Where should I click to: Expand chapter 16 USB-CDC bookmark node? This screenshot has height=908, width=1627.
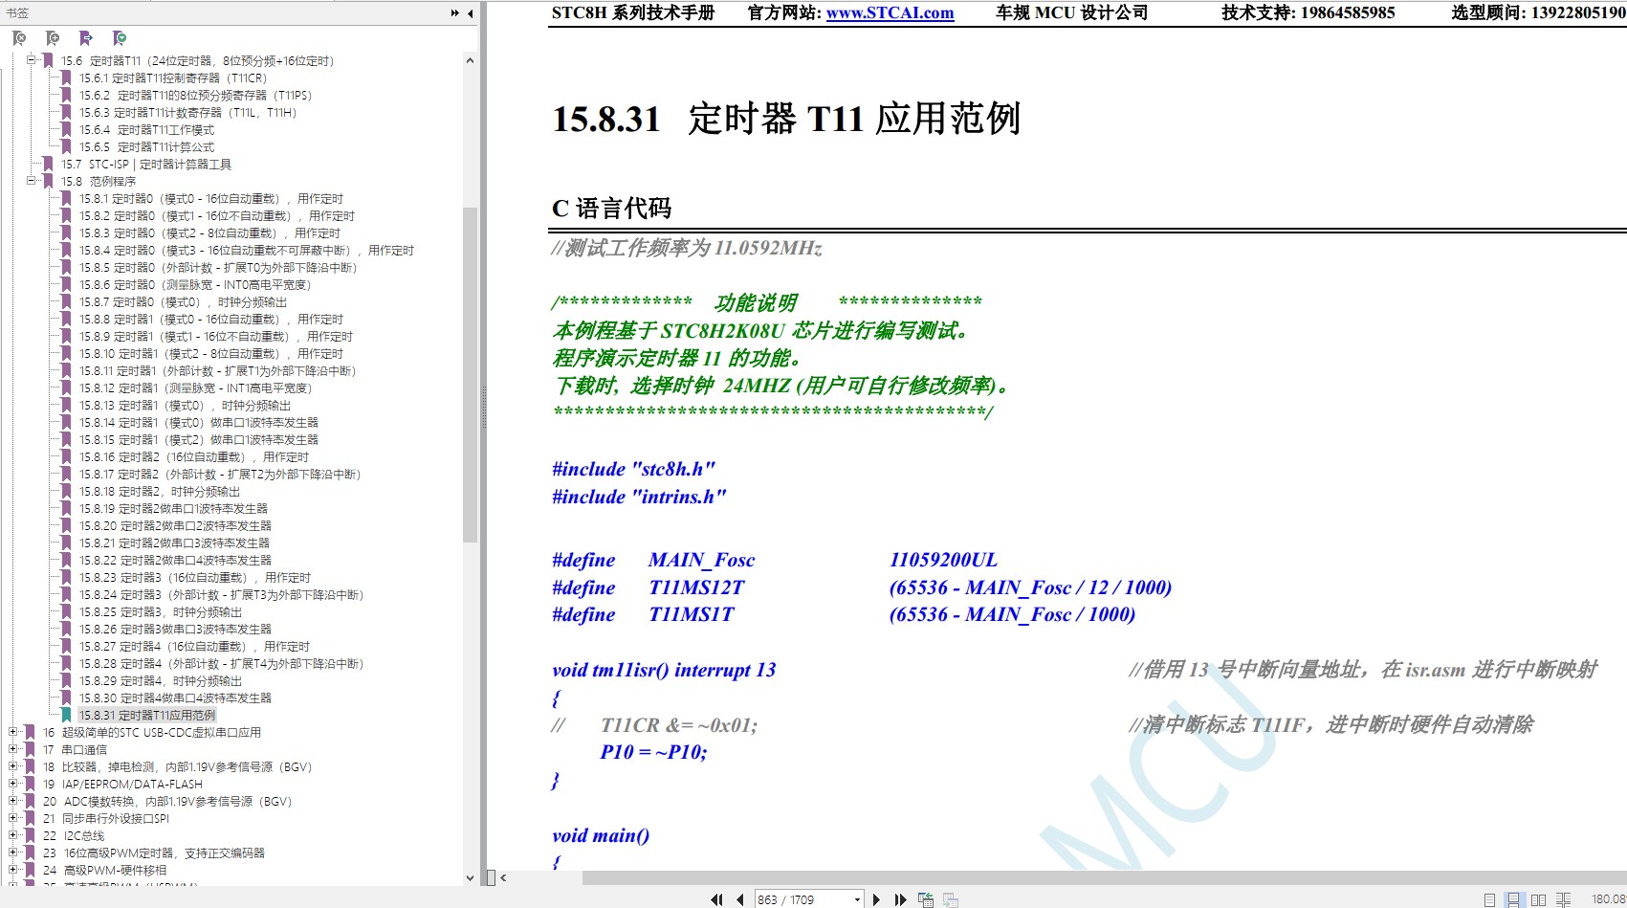point(13,733)
